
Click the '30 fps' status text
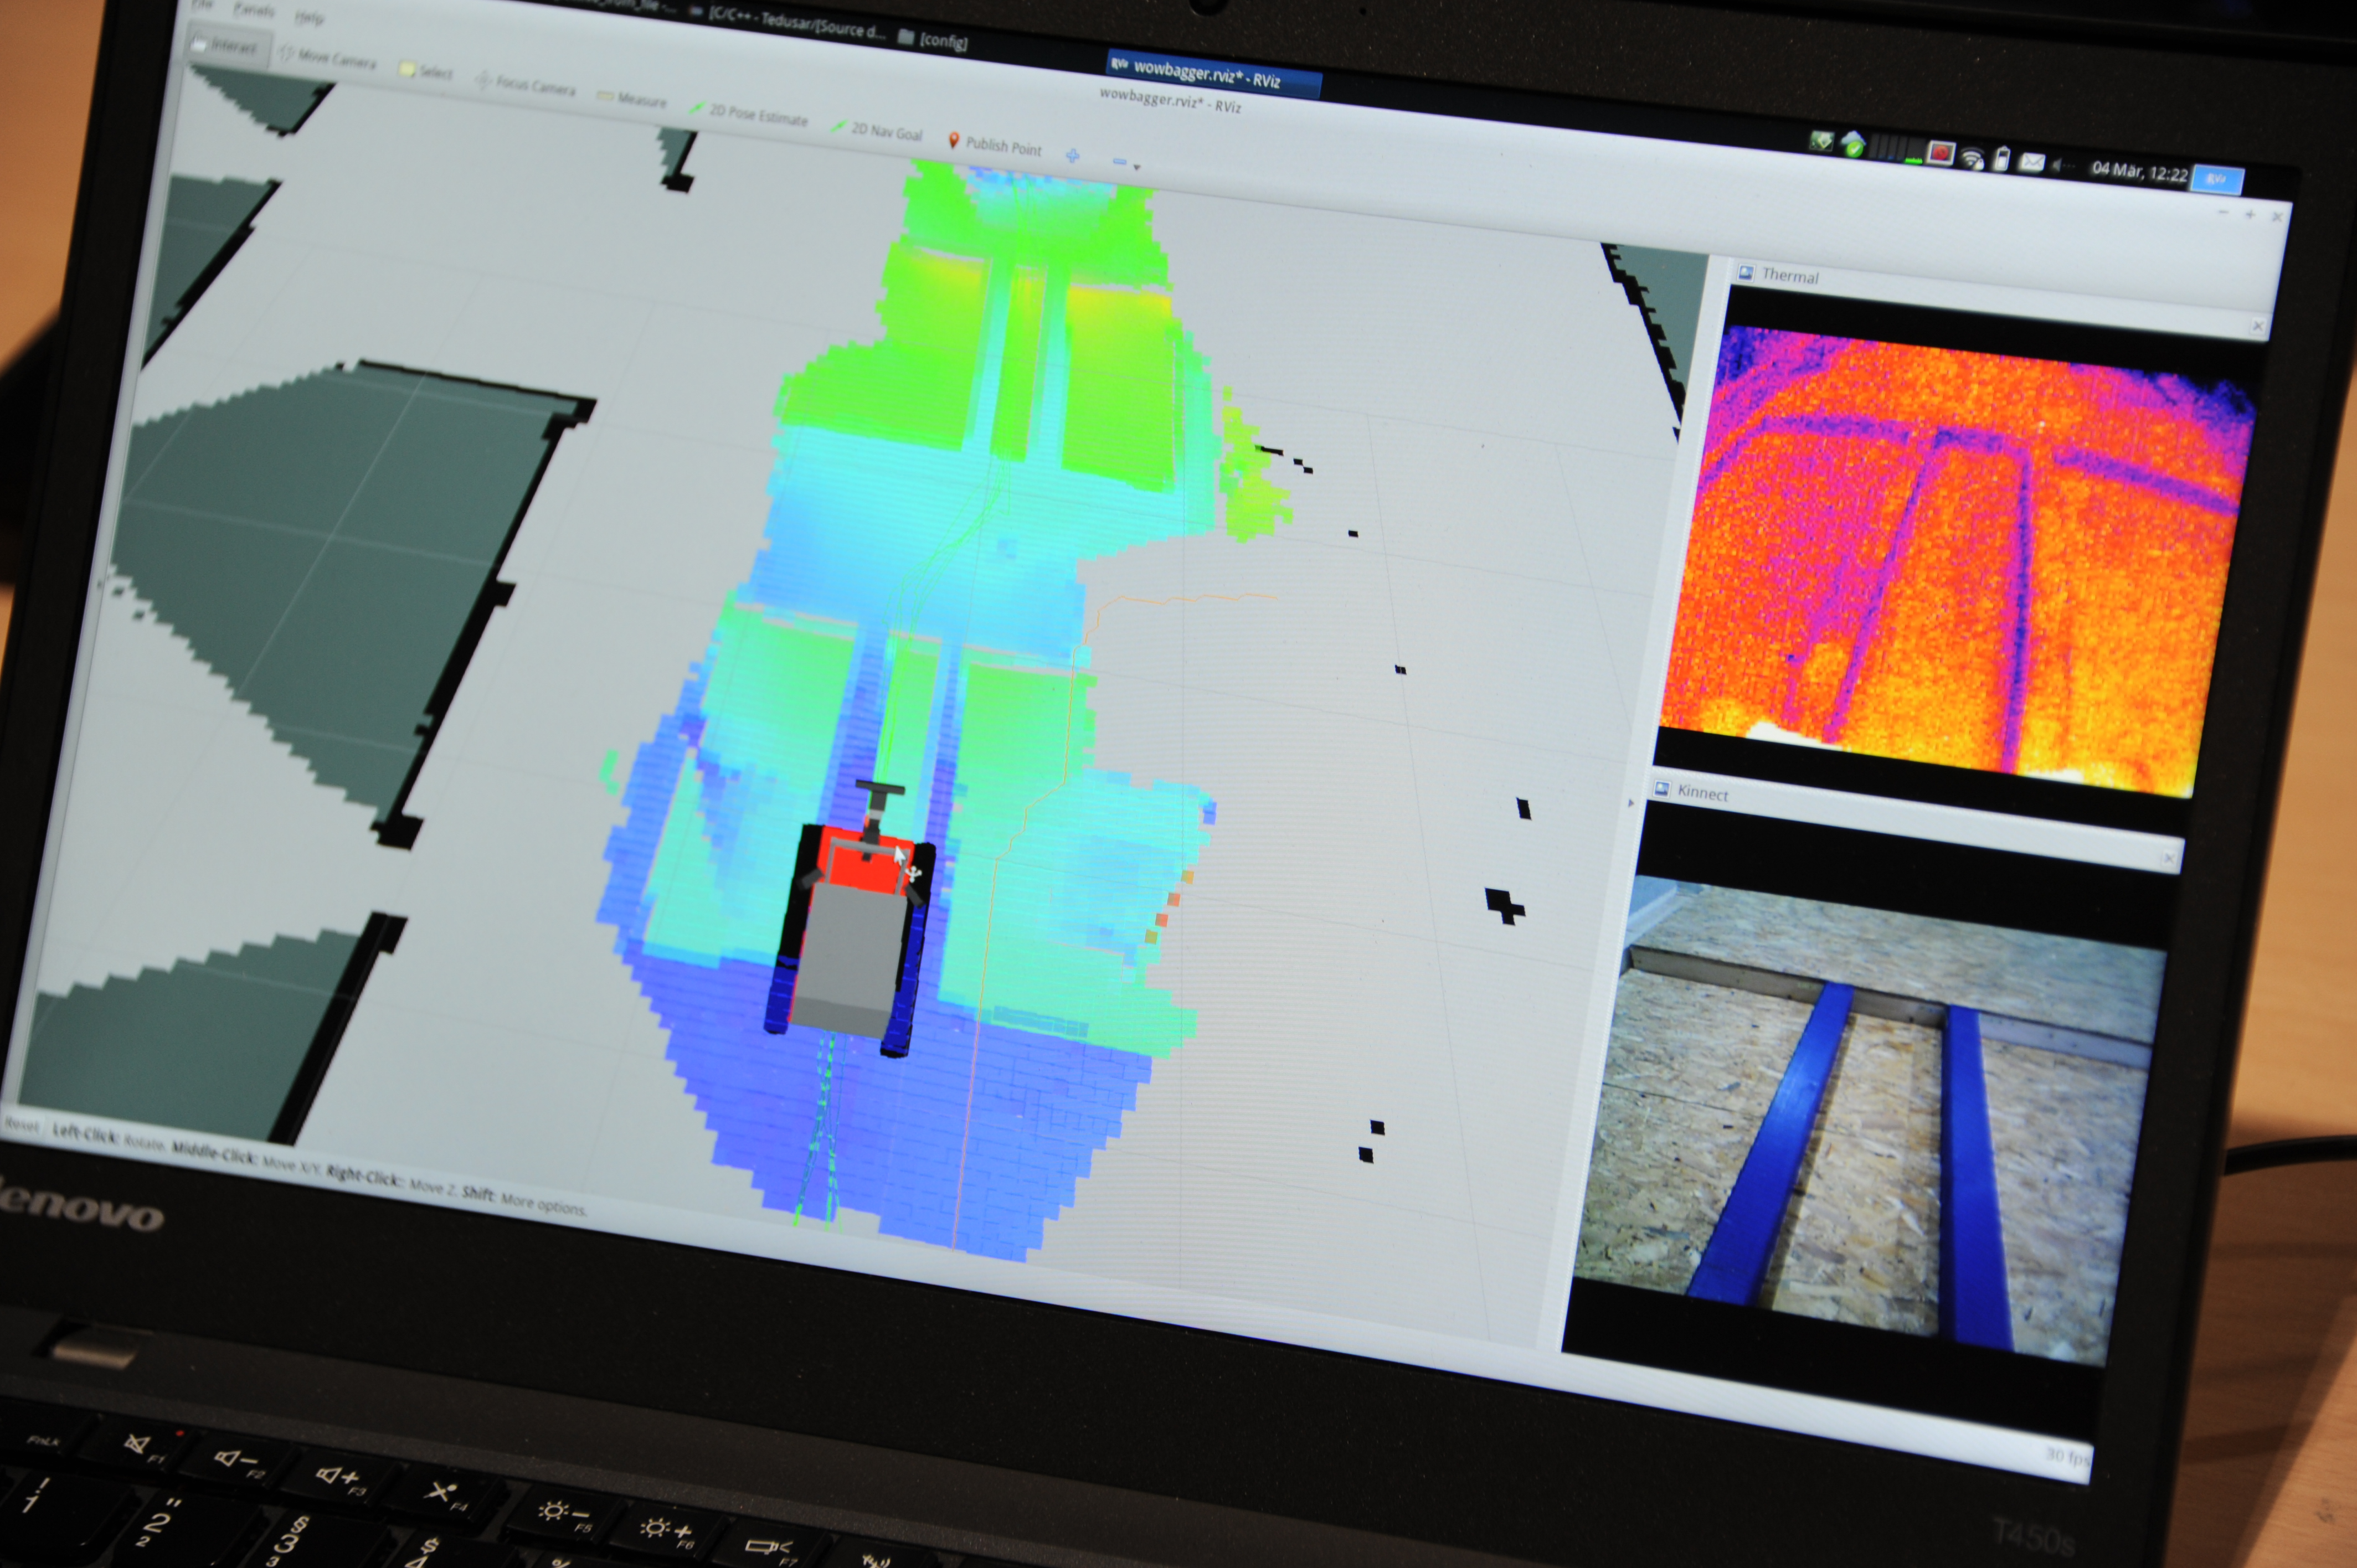click(2066, 1455)
